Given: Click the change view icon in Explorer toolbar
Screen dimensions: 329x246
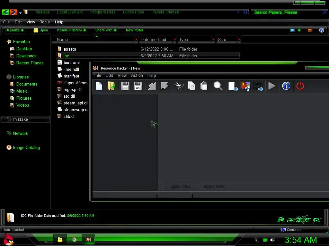Looking at the screenshot, I should 292,30.
